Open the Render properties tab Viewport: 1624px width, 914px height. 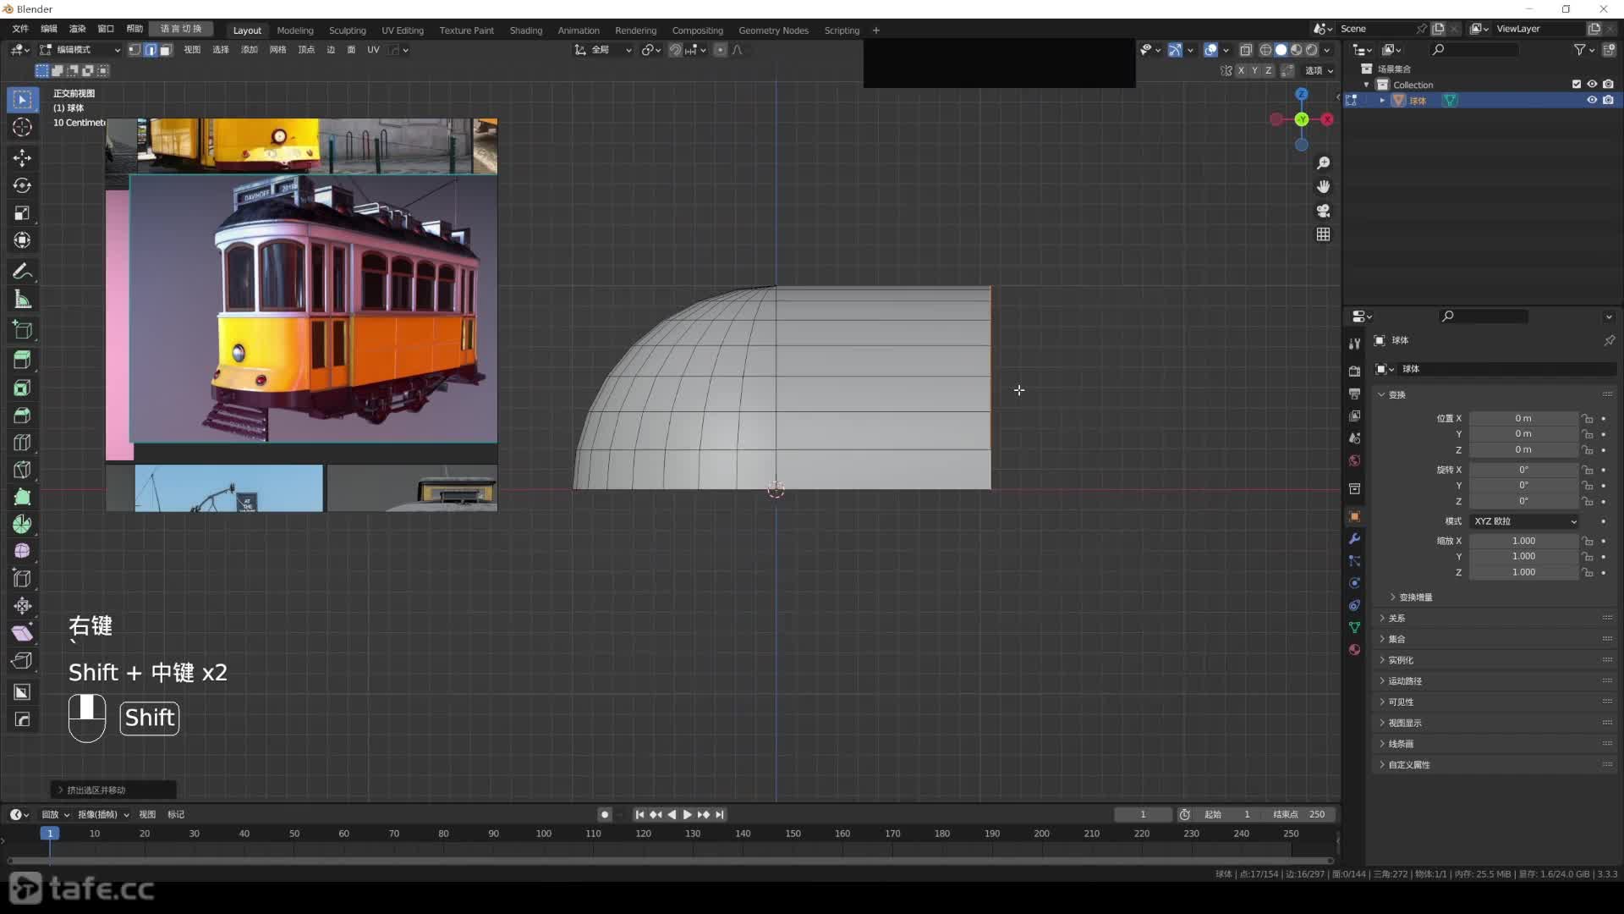coord(1354,372)
